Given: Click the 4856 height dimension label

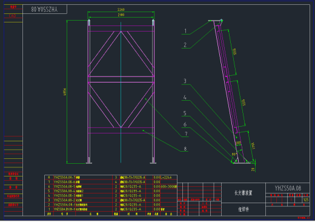Looking at the screenshot, I should click(x=65, y=92).
